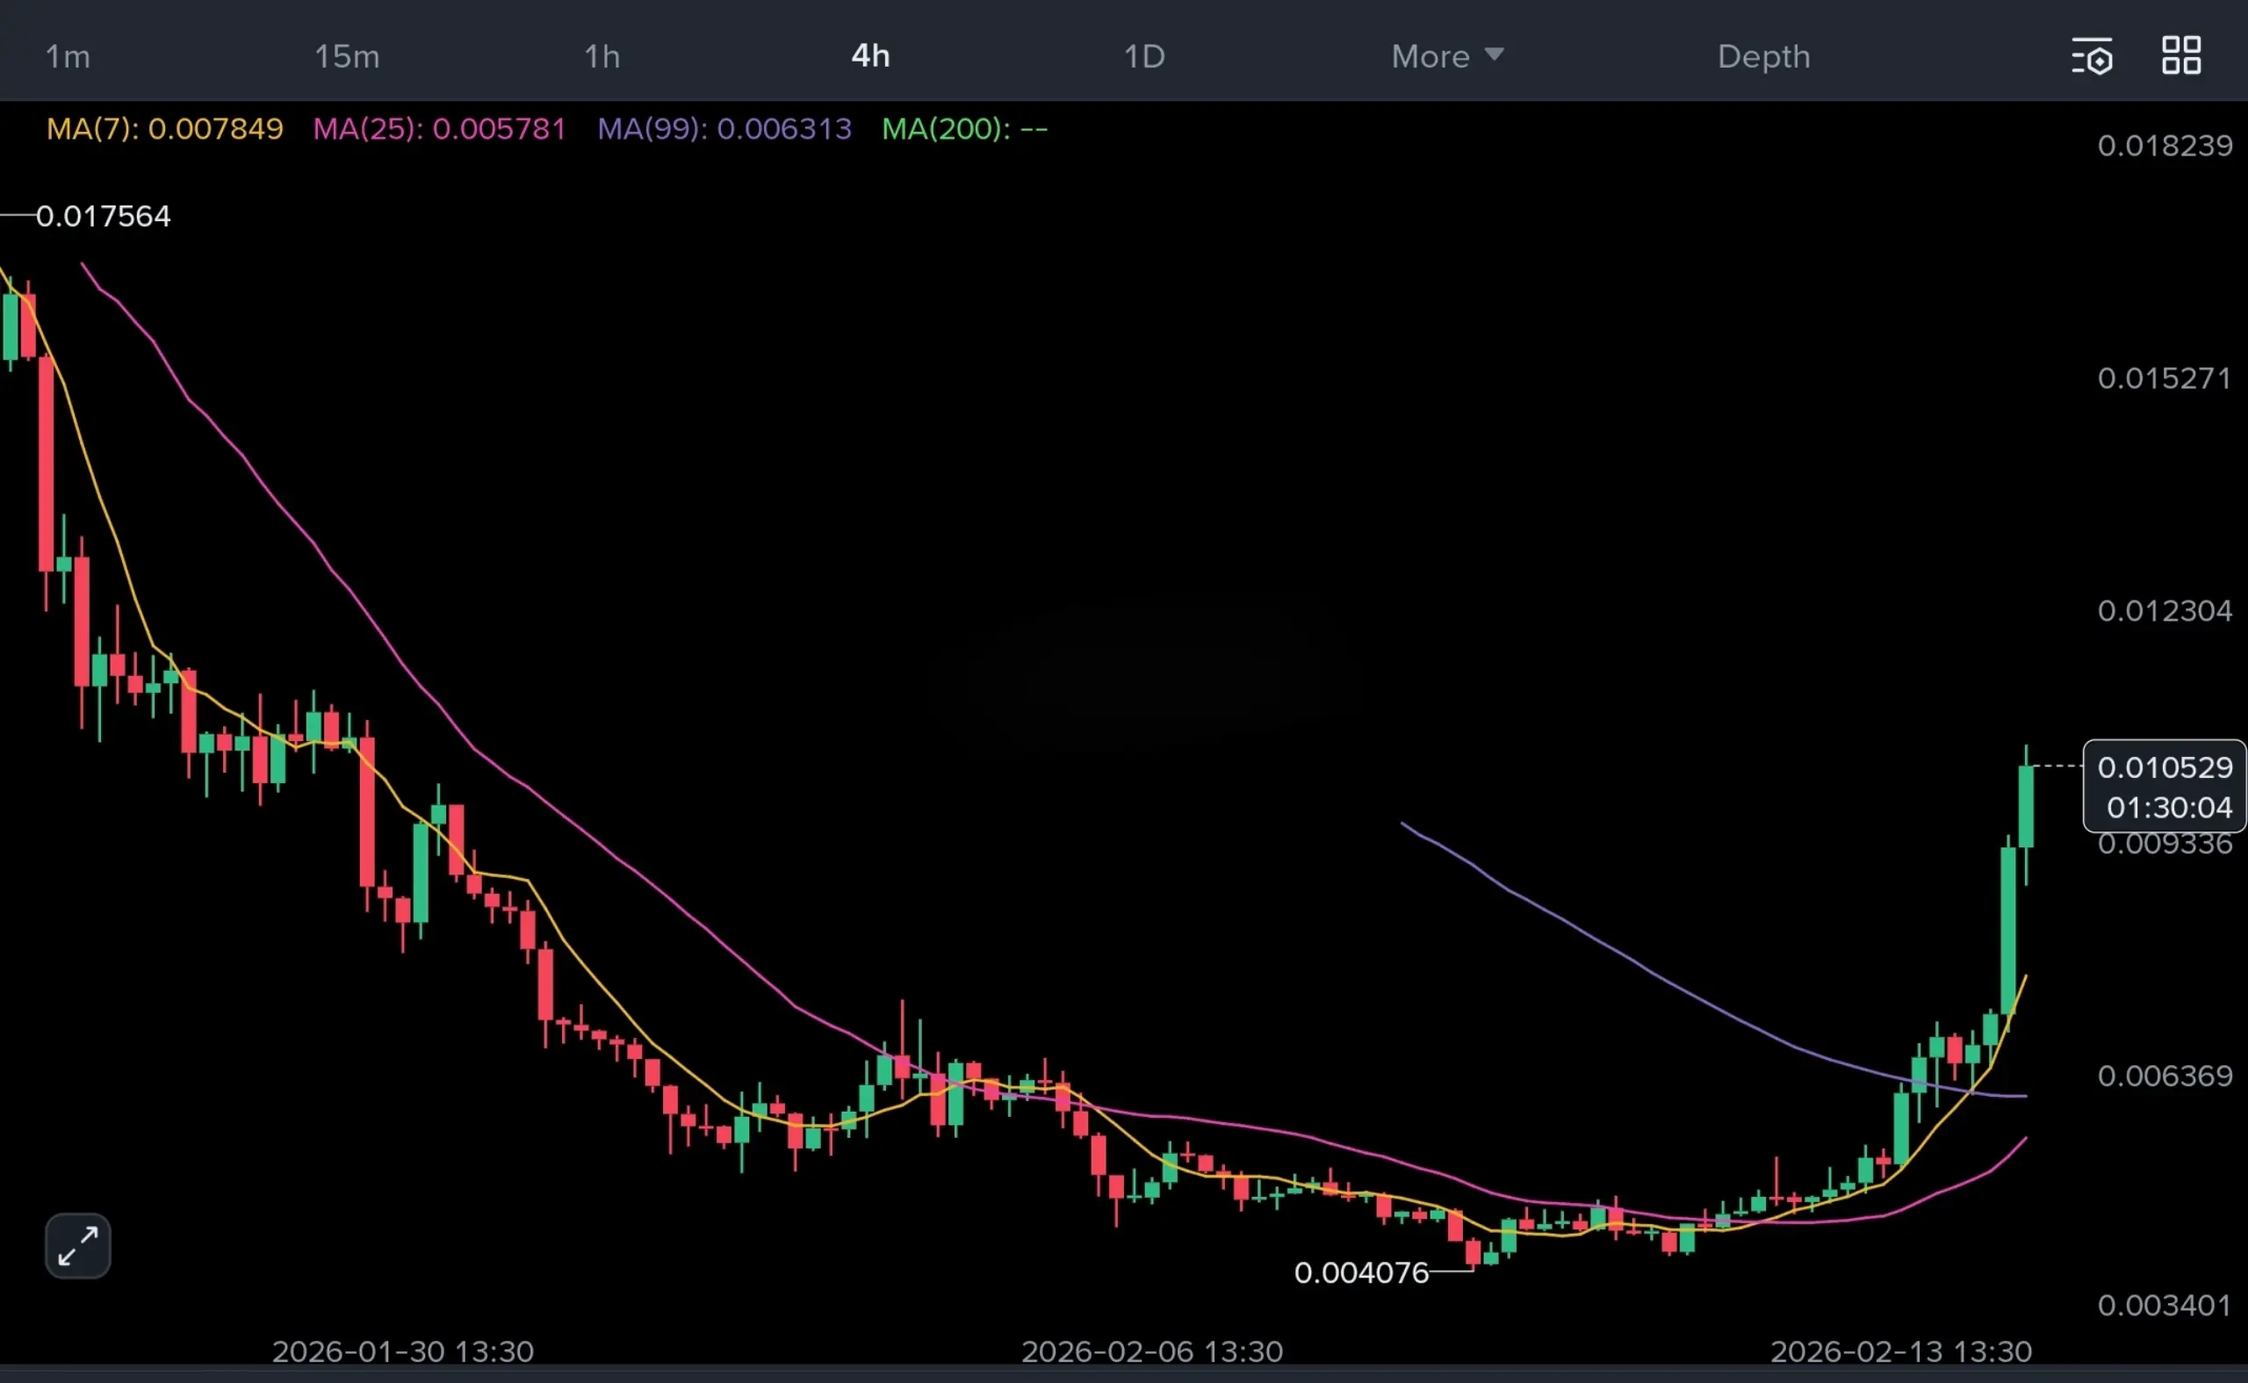Click the MA(200) indicator label
The width and height of the screenshot is (2248, 1383).
coord(964,129)
